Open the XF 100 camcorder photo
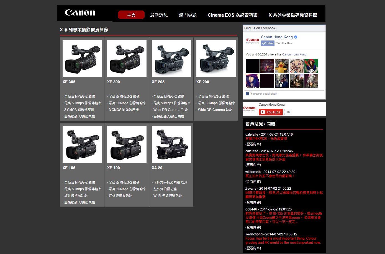The height and width of the screenshot is (254, 385). pyautogui.click(x=127, y=144)
